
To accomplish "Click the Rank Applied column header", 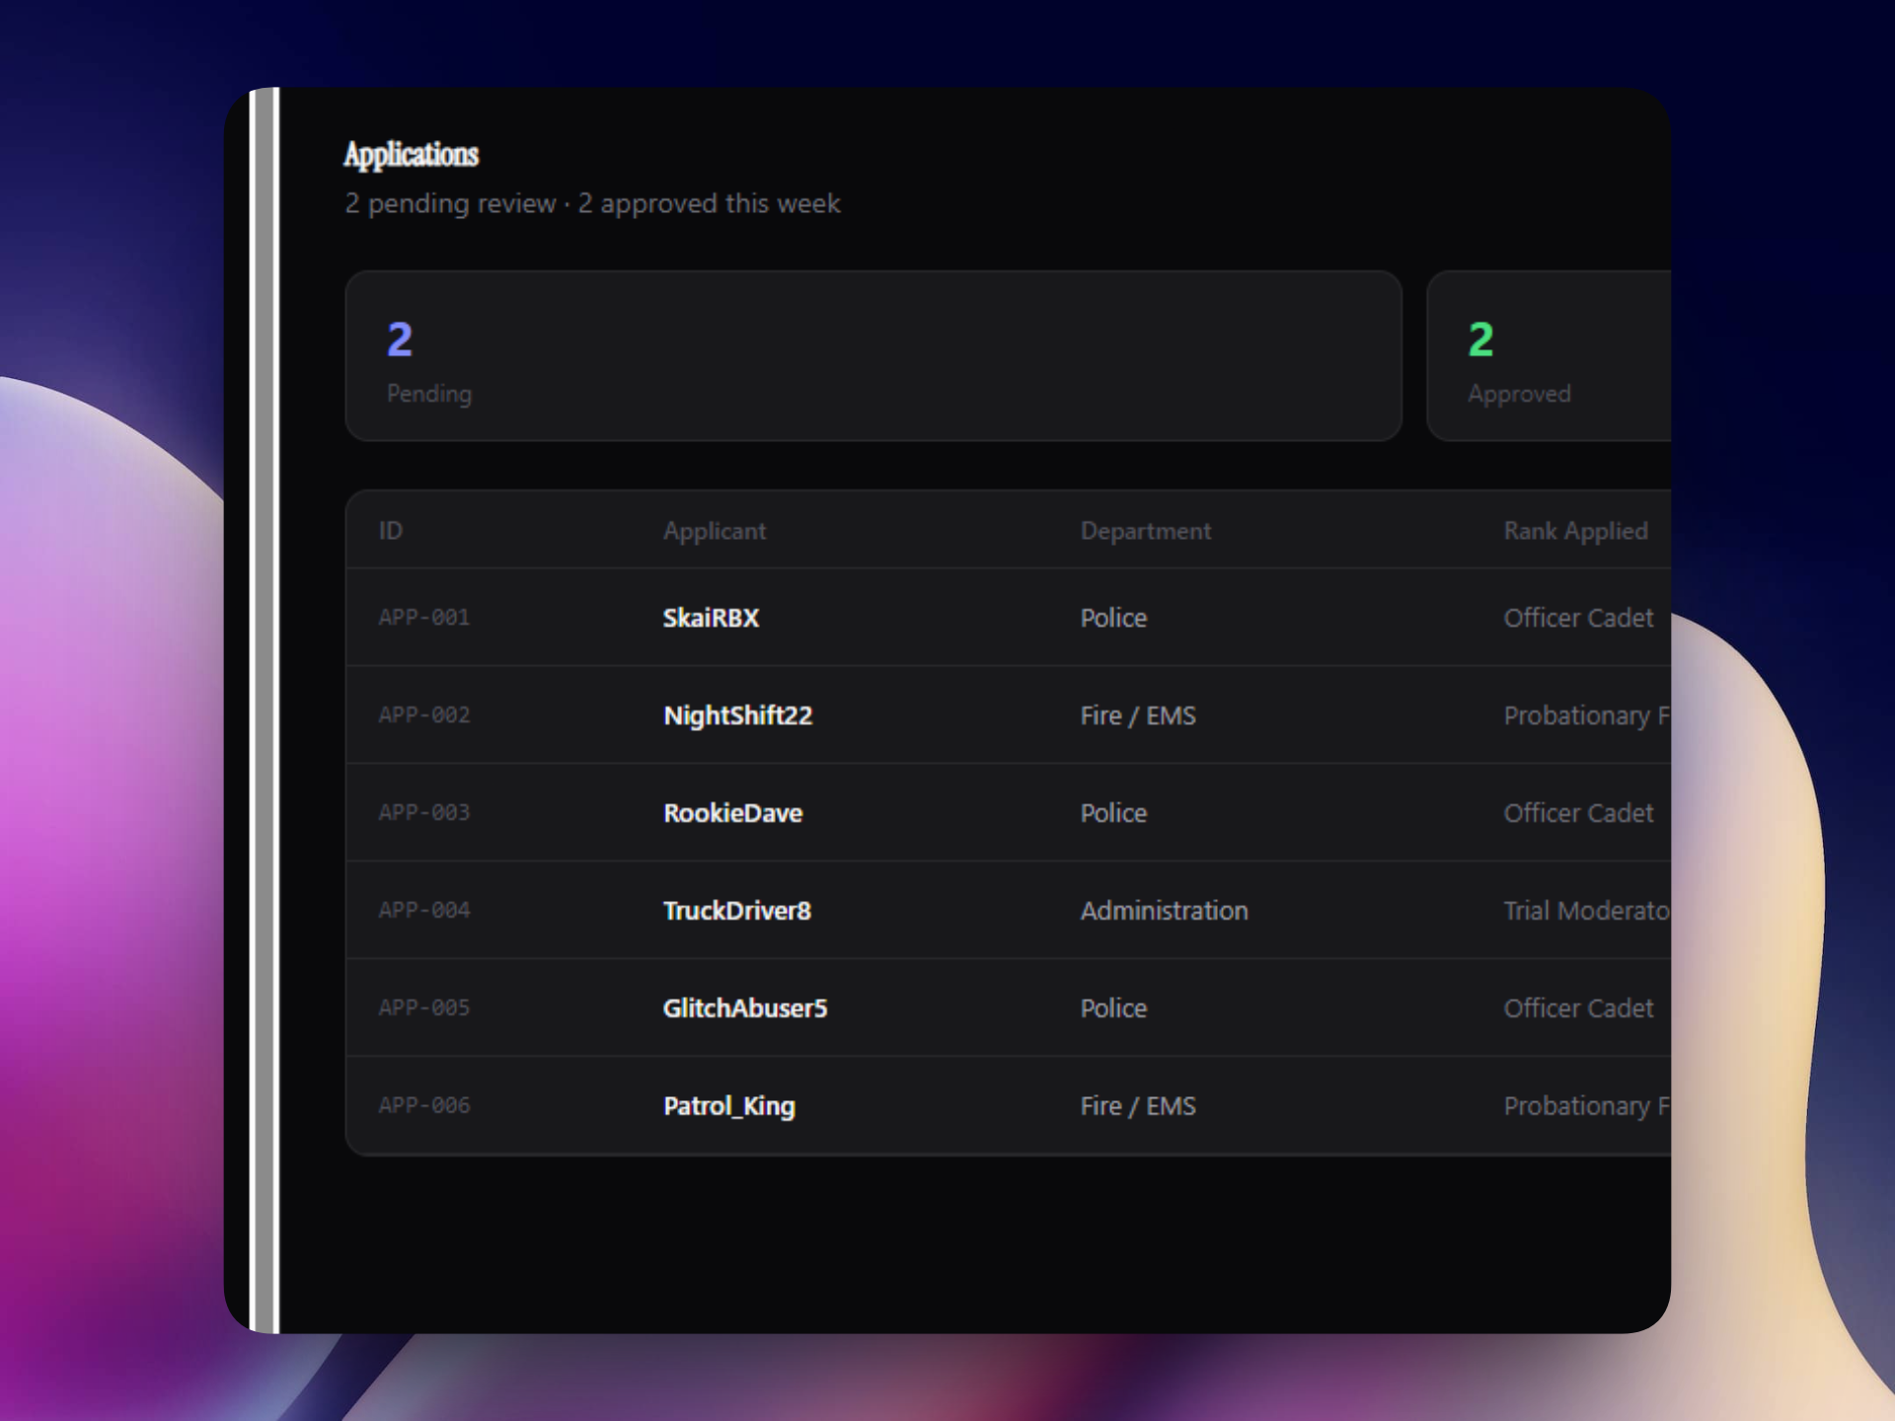I will (1575, 531).
